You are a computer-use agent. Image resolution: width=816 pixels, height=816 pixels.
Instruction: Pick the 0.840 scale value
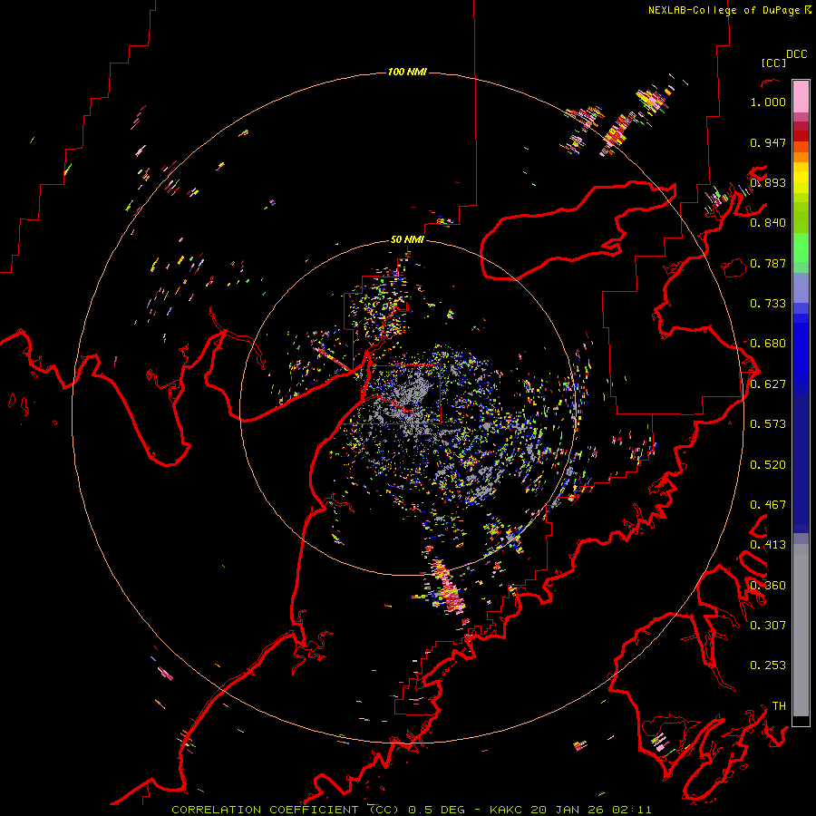coord(768,223)
